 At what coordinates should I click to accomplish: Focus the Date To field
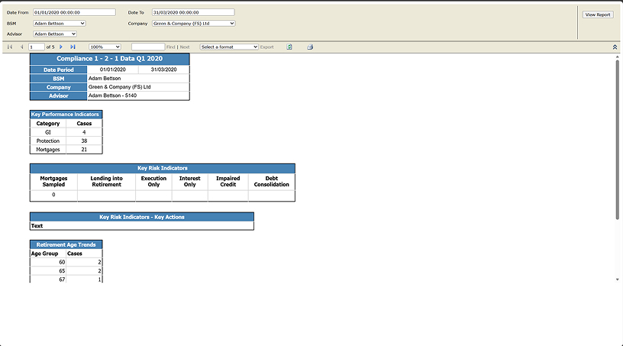click(193, 12)
